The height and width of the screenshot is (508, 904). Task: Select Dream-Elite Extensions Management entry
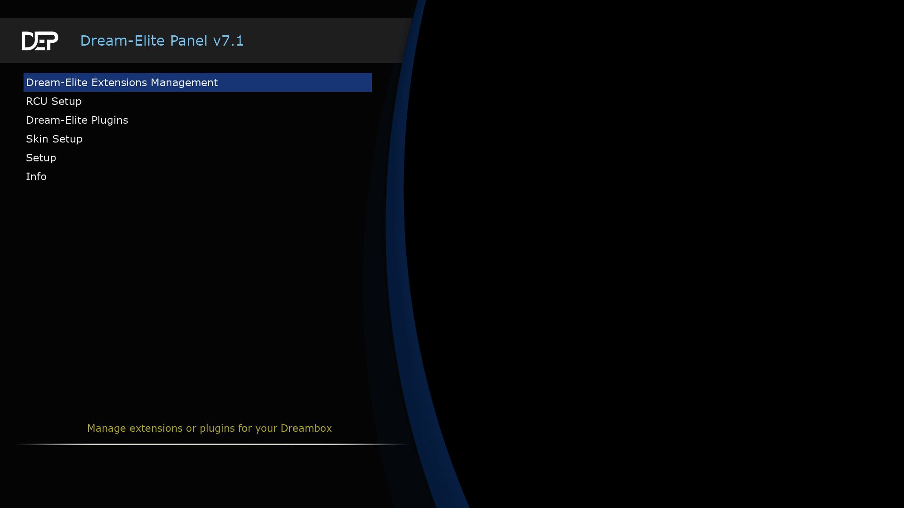coord(121,82)
